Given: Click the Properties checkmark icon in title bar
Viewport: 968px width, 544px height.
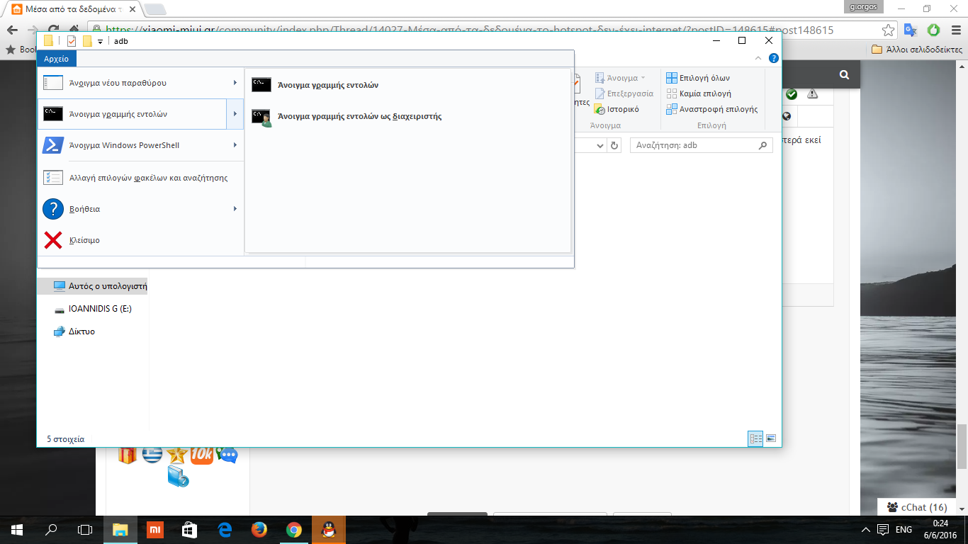Looking at the screenshot, I should tap(72, 41).
